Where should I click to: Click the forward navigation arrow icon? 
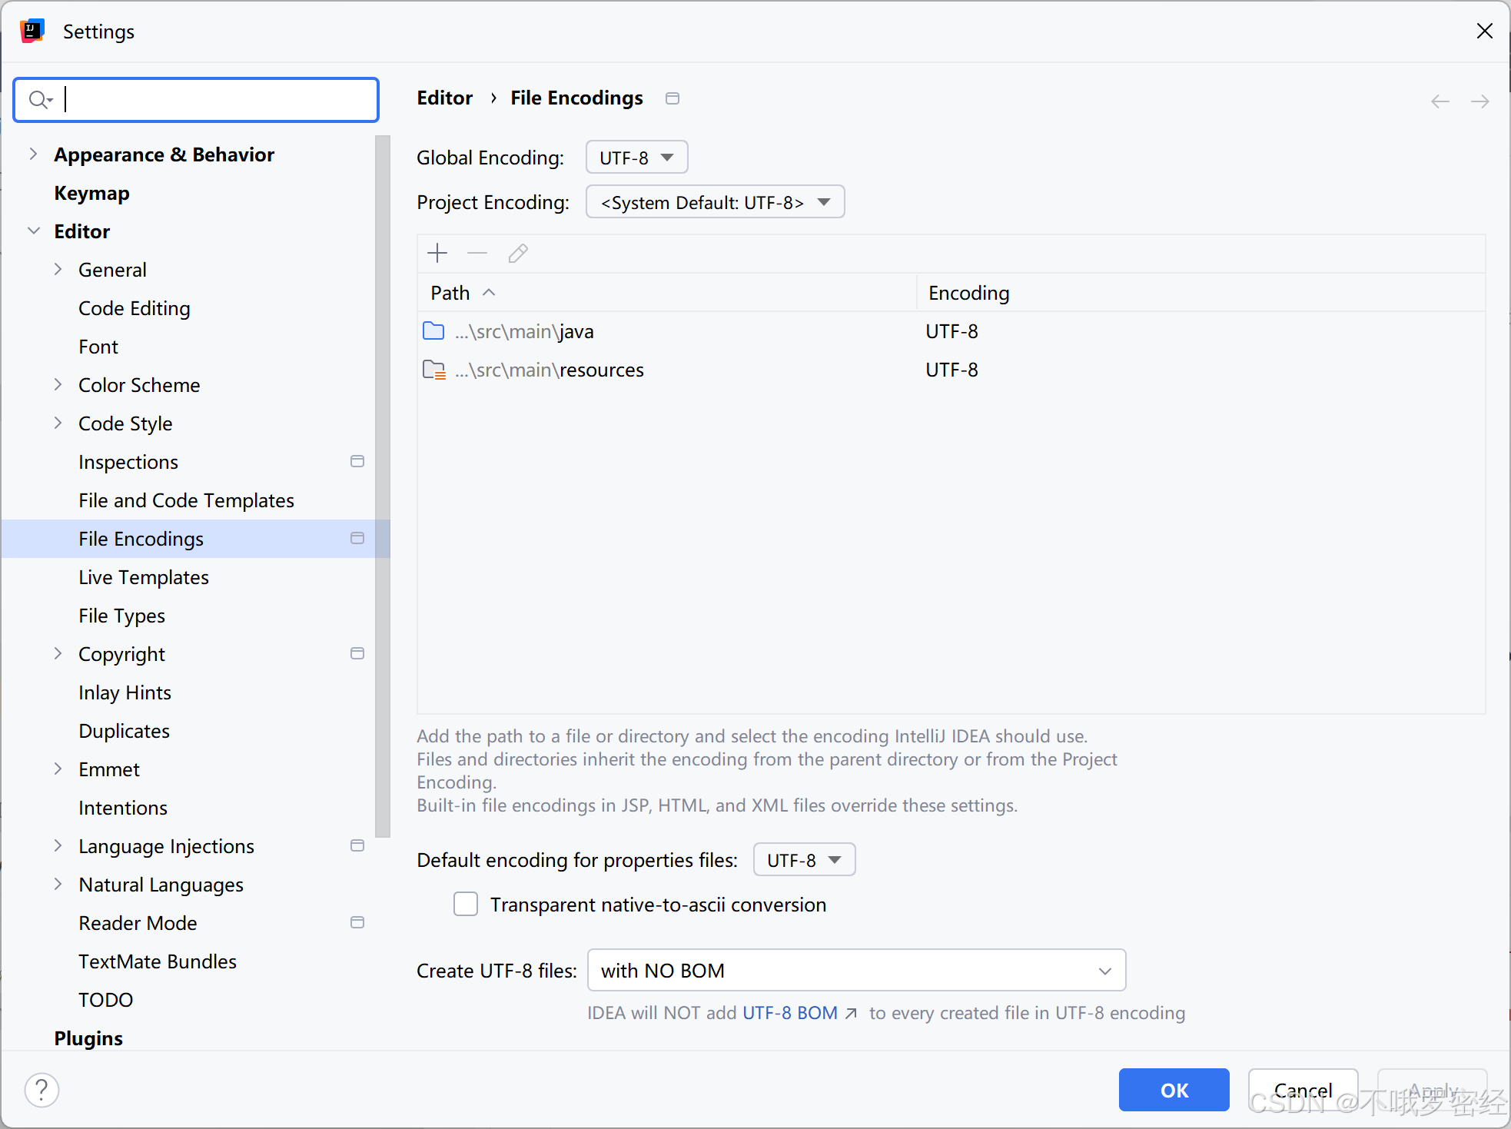coord(1479,101)
